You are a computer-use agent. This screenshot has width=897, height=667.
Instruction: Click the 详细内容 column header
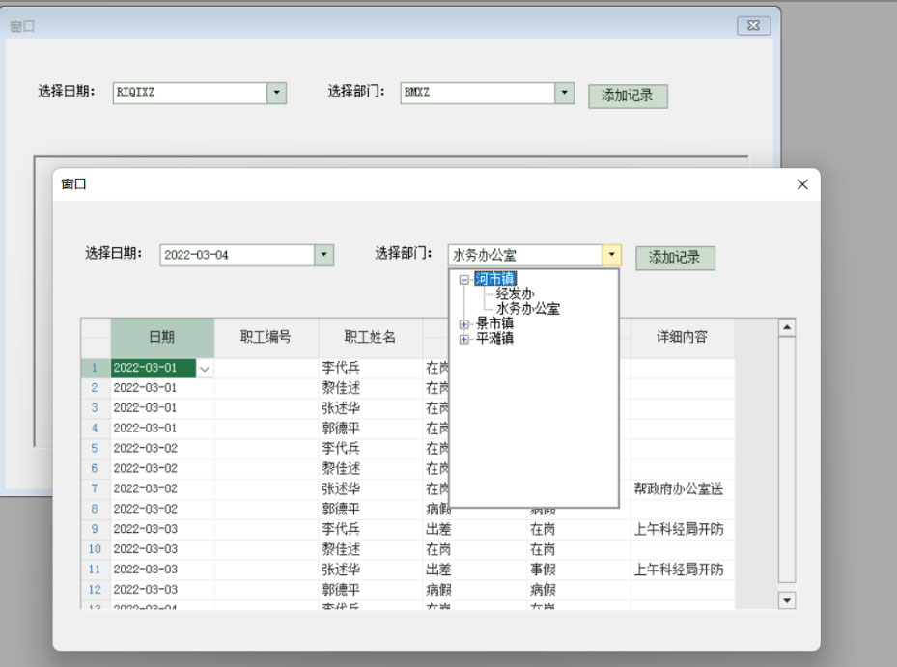(x=682, y=337)
